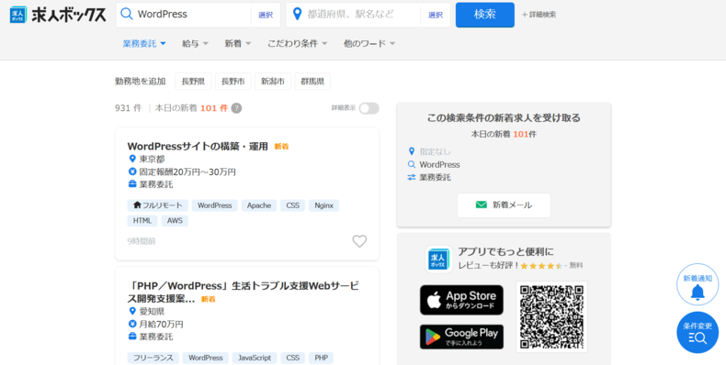The width and height of the screenshot is (726, 365).
Task: Click the HTML tag
Action: tap(142, 221)
